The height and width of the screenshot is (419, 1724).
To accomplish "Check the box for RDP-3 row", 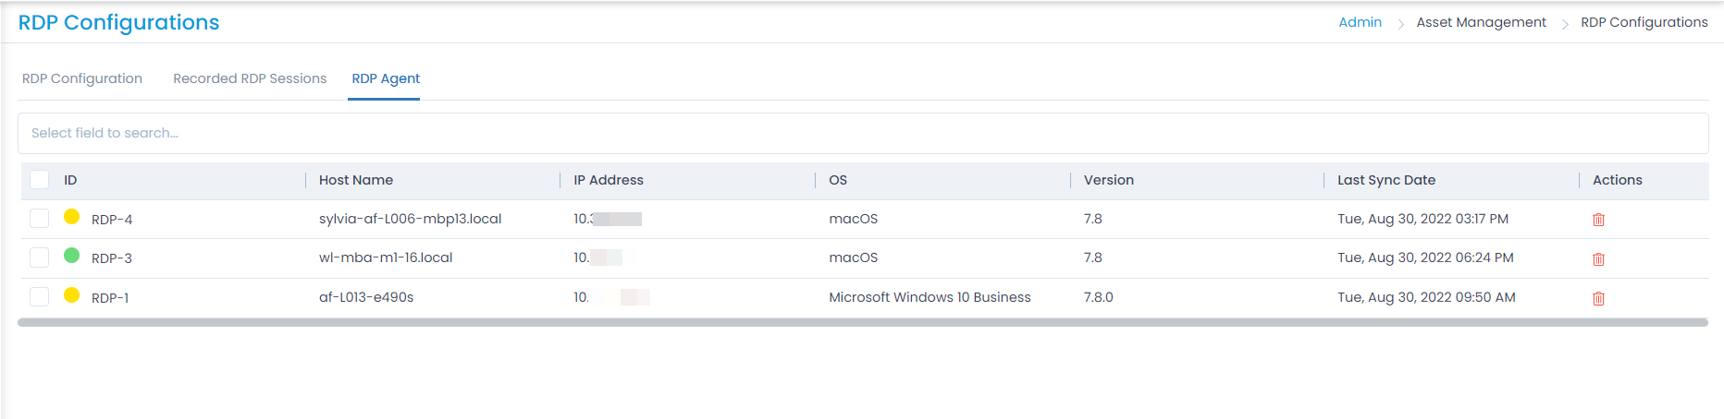I will tap(39, 257).
